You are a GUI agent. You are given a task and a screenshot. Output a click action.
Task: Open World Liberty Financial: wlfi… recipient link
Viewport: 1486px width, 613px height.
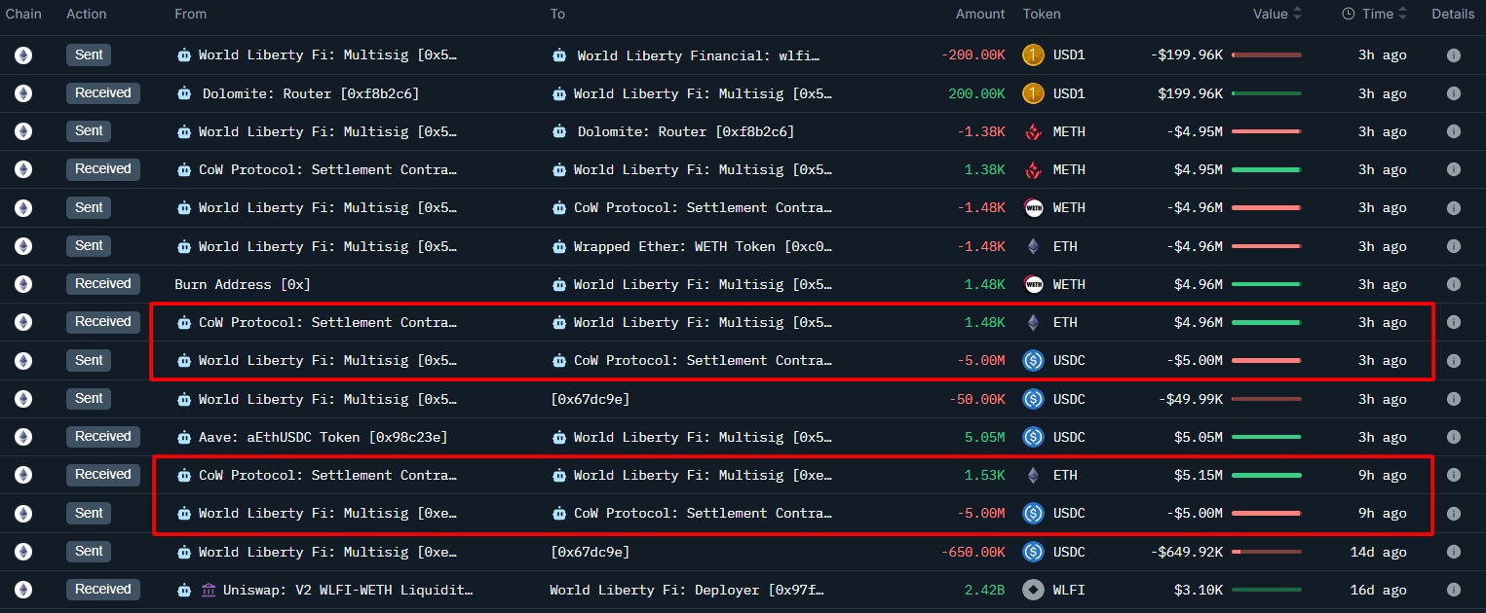click(699, 56)
